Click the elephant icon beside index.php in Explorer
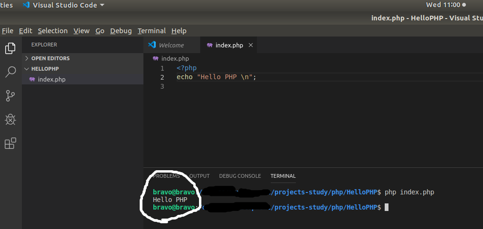The height and width of the screenshot is (229, 483). point(32,79)
